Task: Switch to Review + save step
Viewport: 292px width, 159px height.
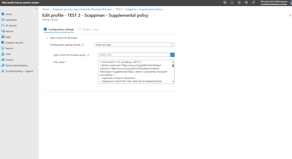Action: pyautogui.click(x=88, y=29)
